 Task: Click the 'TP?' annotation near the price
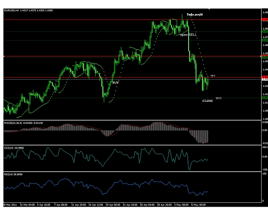213,76
